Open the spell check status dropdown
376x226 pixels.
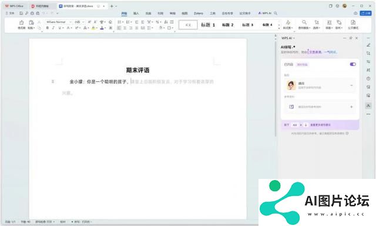[x=45, y=222]
